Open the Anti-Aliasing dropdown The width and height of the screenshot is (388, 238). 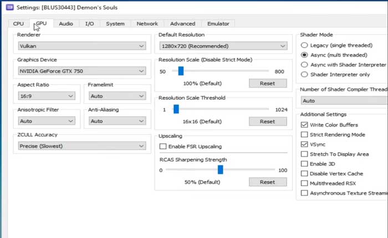[x=116, y=121]
